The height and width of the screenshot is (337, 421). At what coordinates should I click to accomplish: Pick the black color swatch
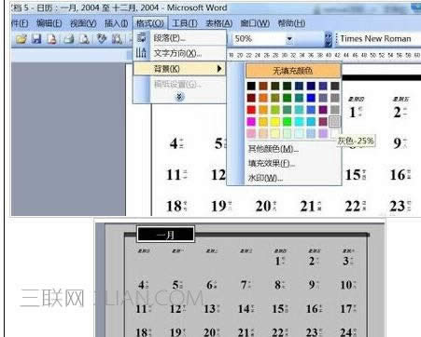(251, 86)
